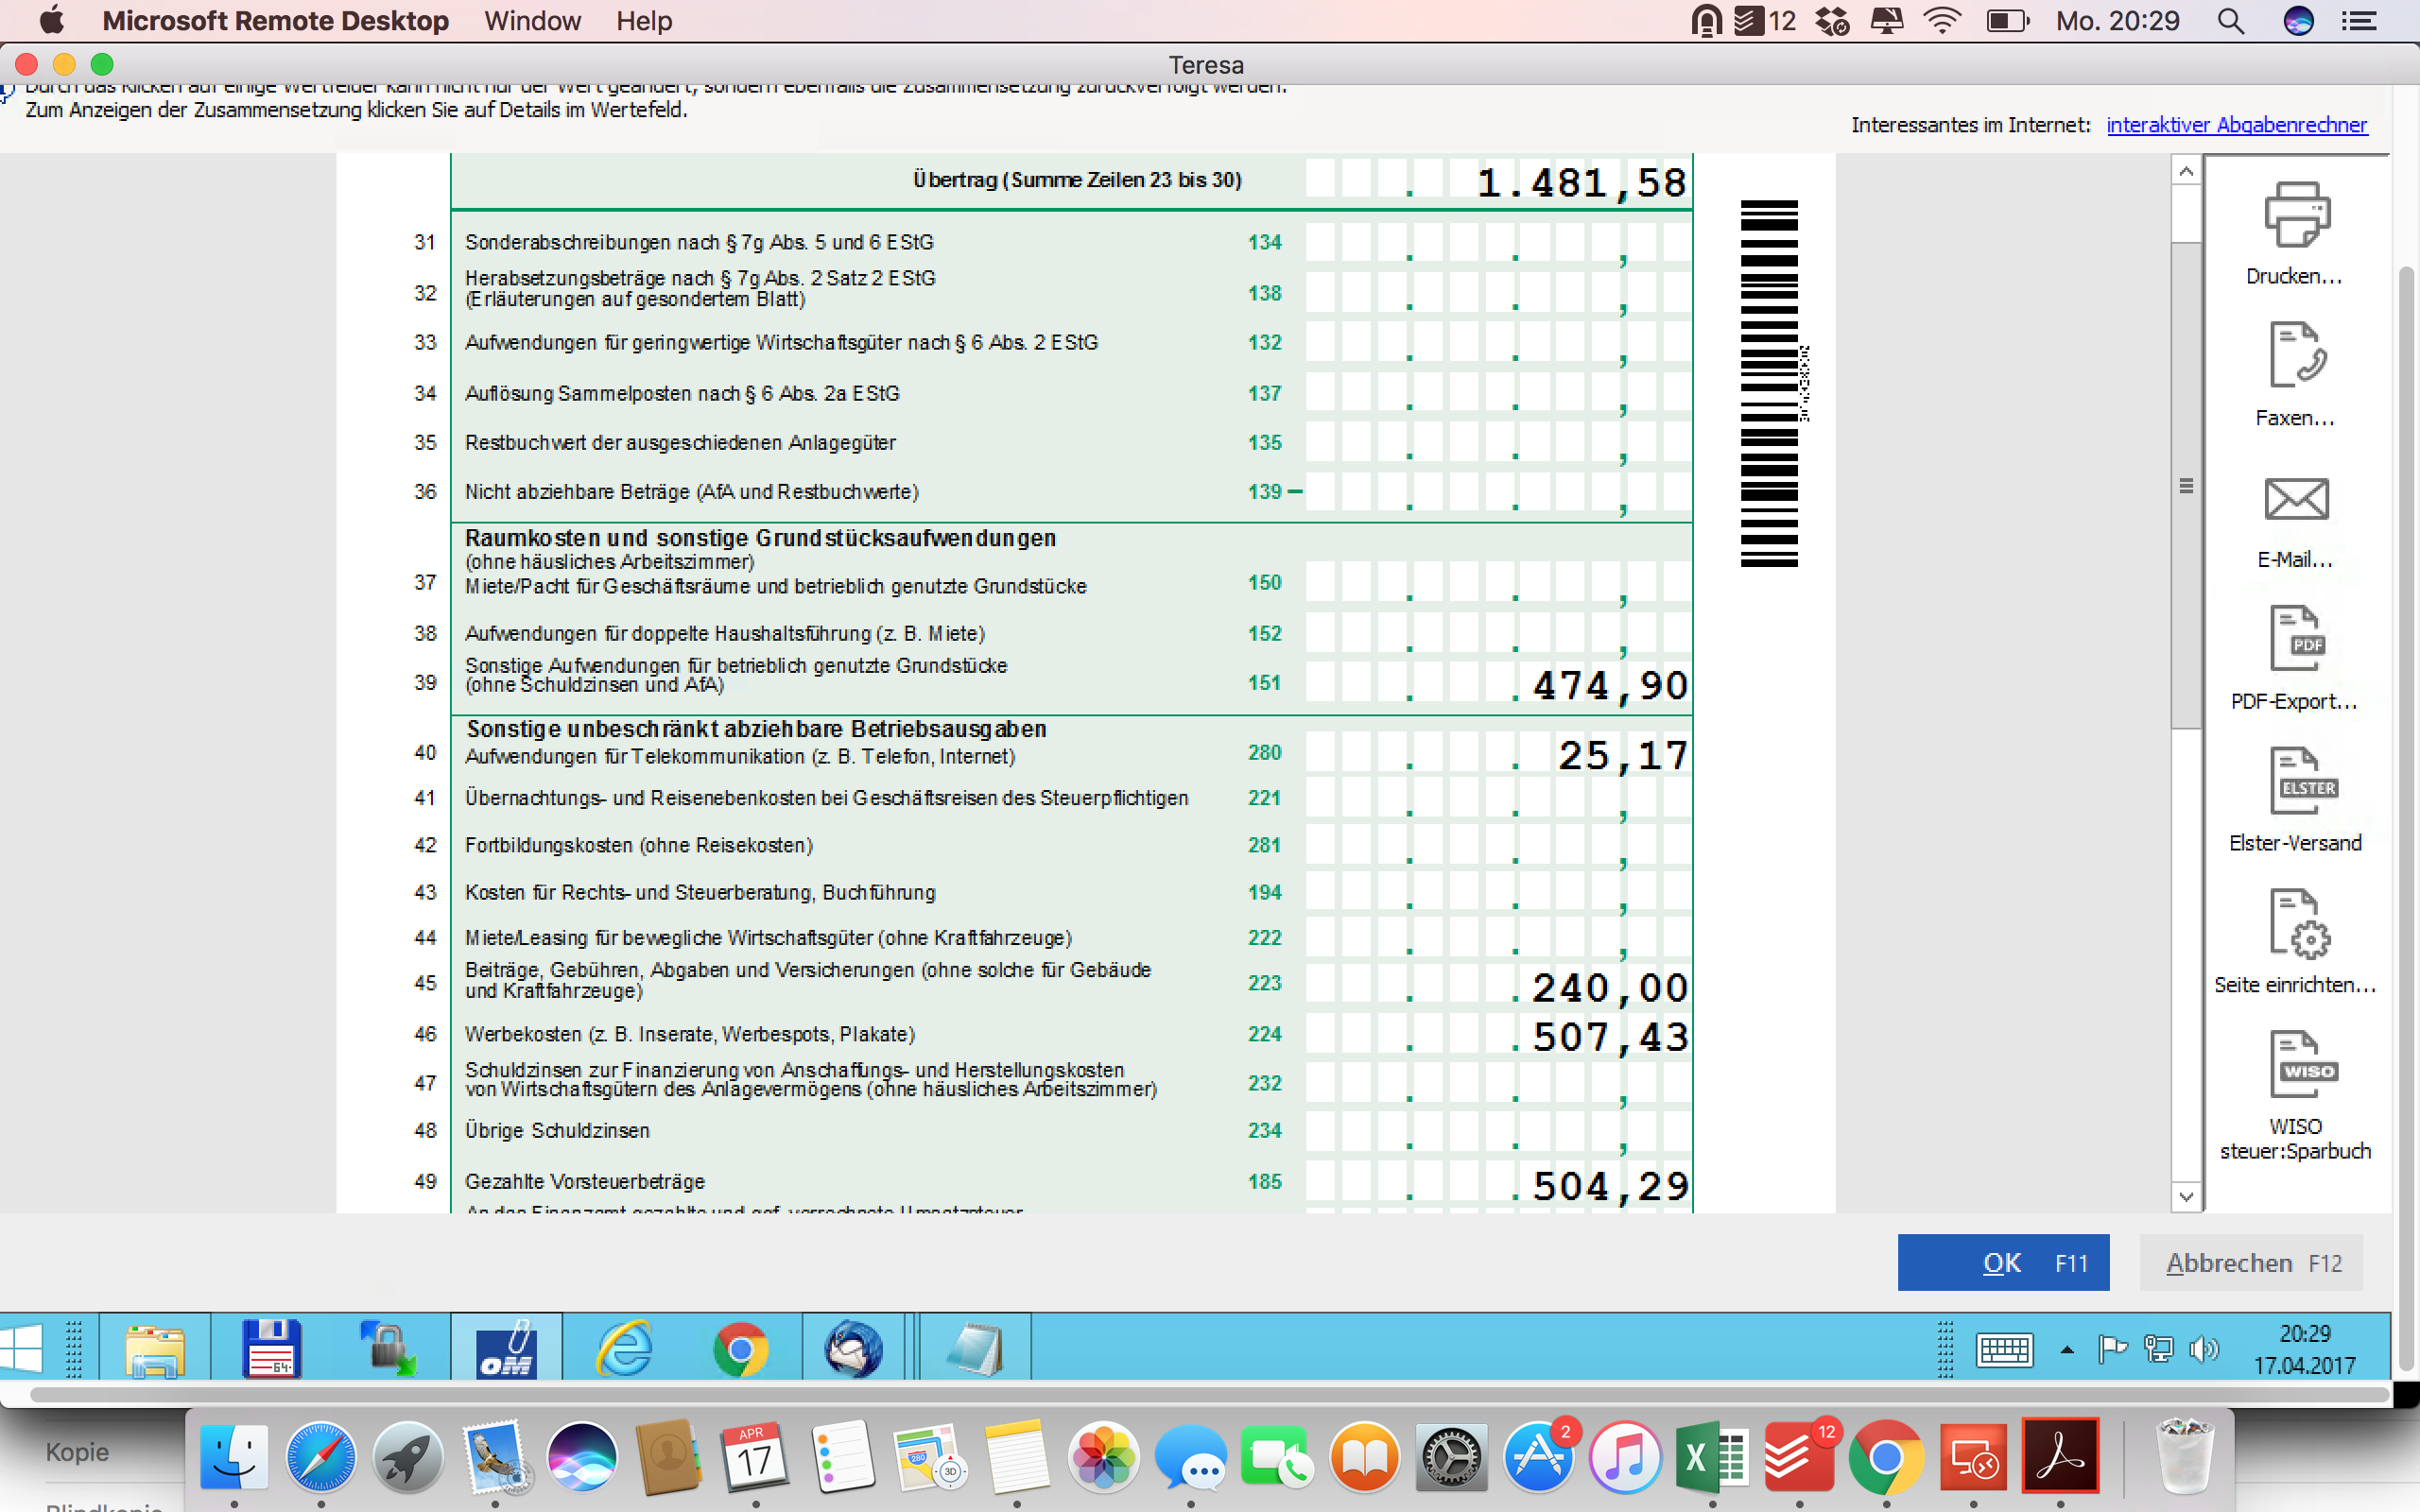Open System Preferences in the Dock
2420x1512 pixels.
click(1452, 1458)
